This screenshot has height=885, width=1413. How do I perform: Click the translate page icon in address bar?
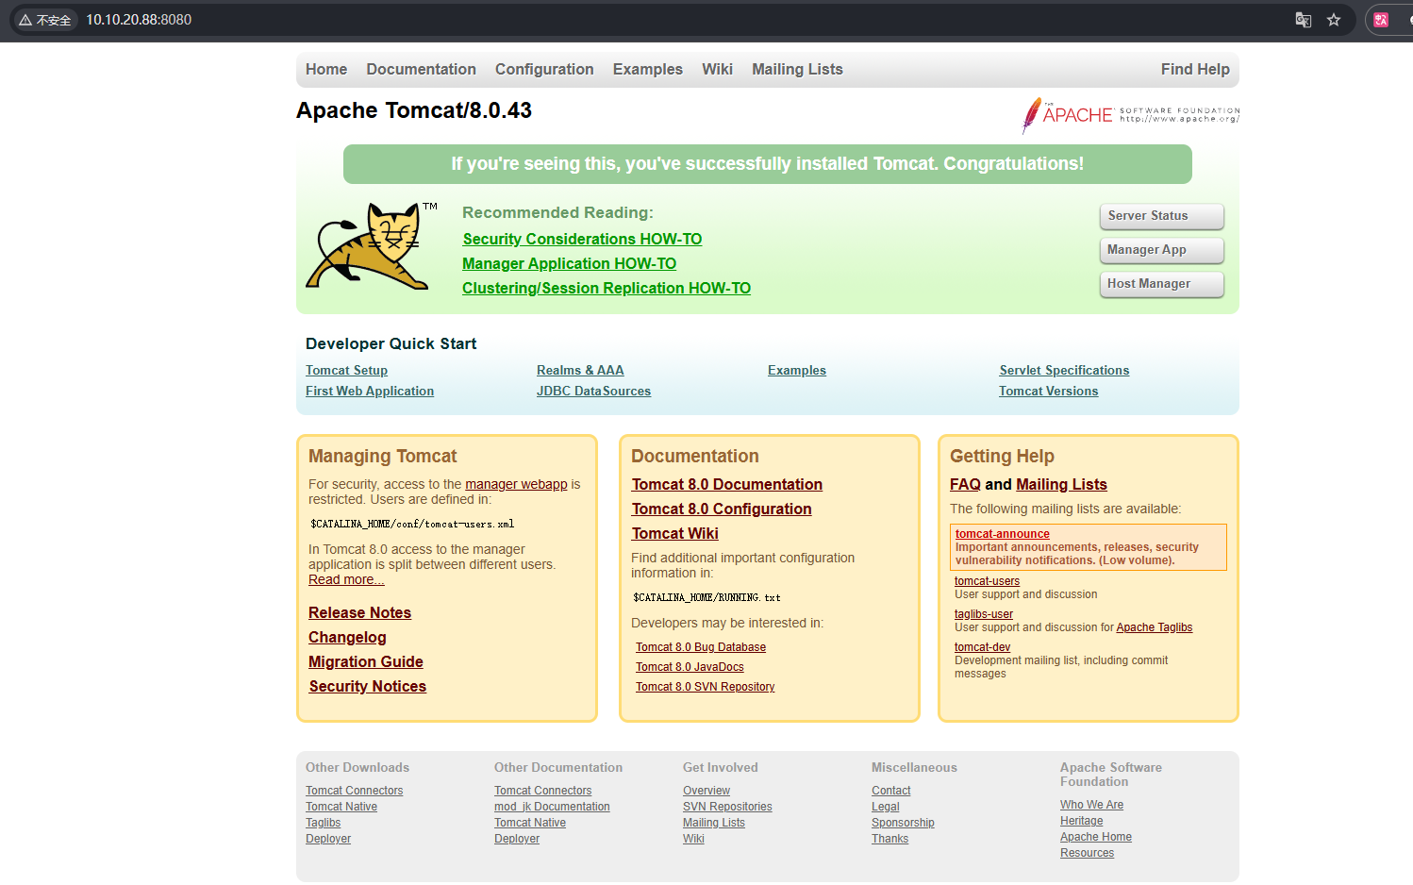[1303, 20]
